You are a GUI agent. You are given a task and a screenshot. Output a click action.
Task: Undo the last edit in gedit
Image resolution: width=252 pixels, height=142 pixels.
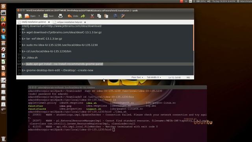(x=73, y=16)
